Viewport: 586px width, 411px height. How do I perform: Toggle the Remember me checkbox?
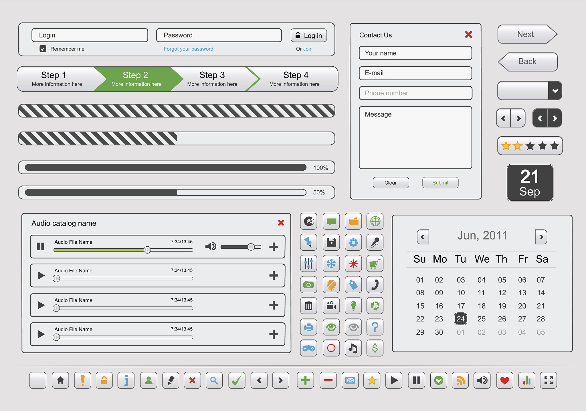click(x=43, y=49)
